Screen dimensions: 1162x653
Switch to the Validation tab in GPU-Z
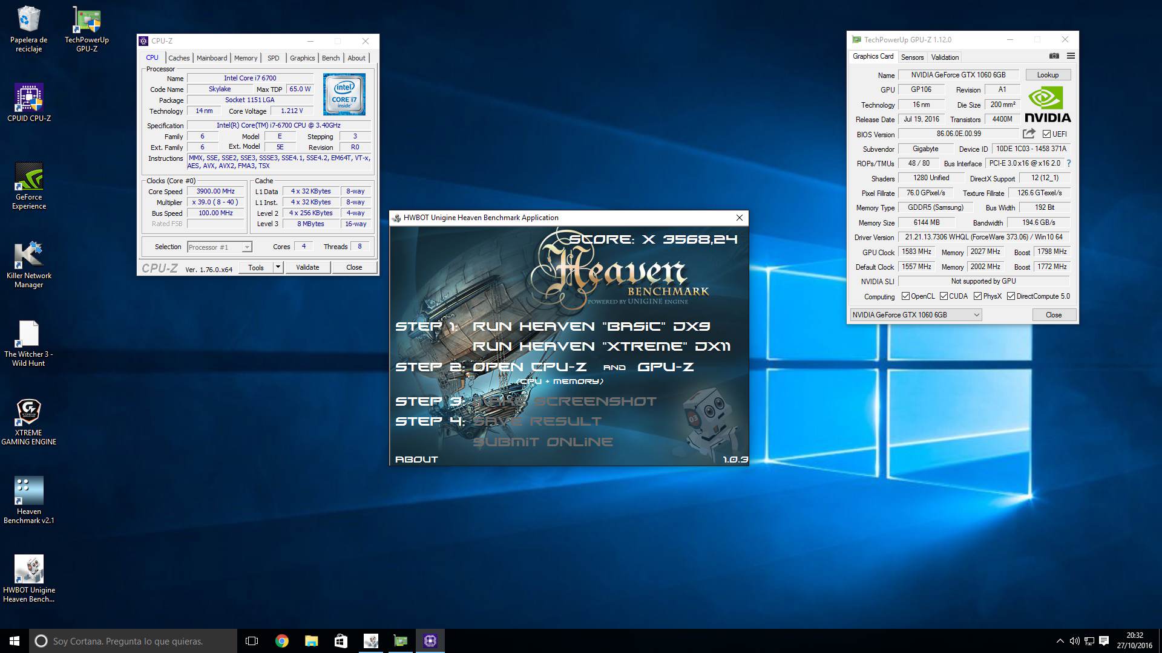tap(945, 57)
